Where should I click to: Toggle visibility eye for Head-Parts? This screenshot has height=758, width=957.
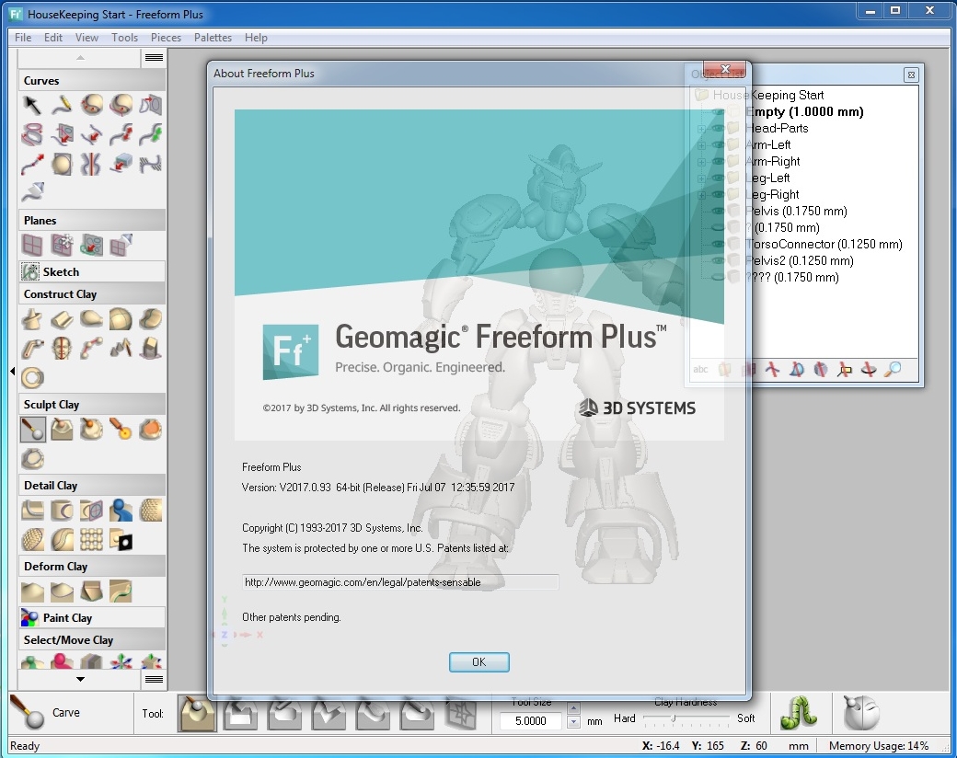(718, 128)
